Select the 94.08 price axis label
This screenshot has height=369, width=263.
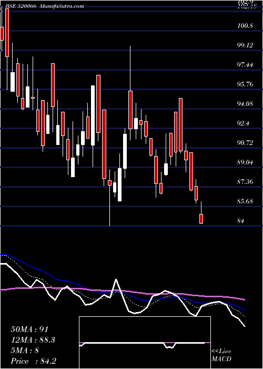(x=245, y=103)
